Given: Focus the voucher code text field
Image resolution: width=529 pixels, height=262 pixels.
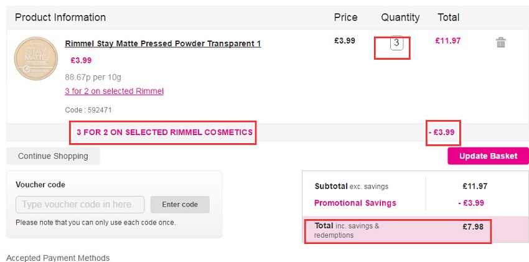Looking at the screenshot, I should 80,204.
